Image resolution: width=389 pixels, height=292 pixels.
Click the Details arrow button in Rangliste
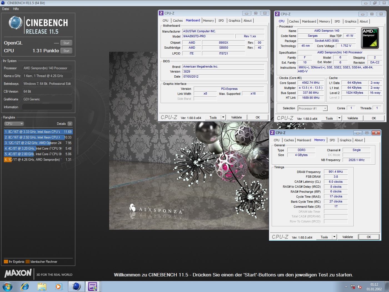(x=70, y=124)
